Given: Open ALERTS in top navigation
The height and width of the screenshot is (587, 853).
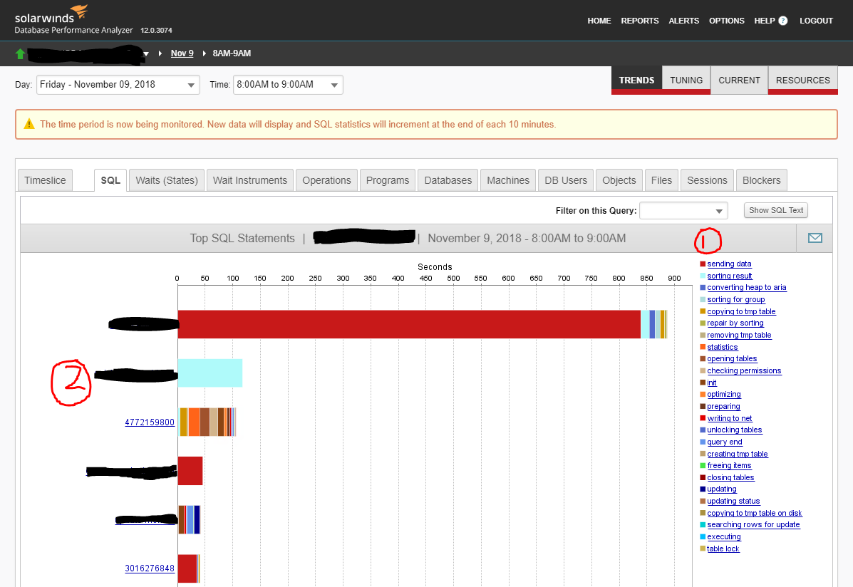Looking at the screenshot, I should pyautogui.click(x=684, y=21).
